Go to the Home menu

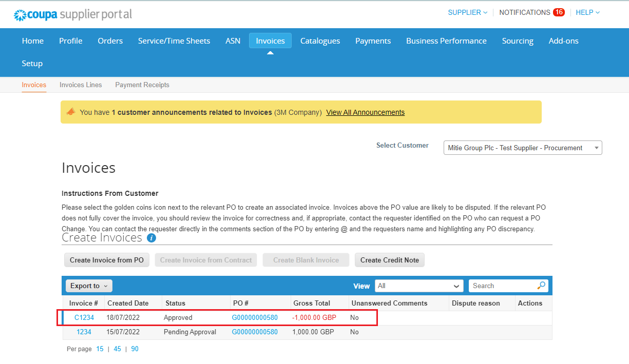tap(33, 41)
